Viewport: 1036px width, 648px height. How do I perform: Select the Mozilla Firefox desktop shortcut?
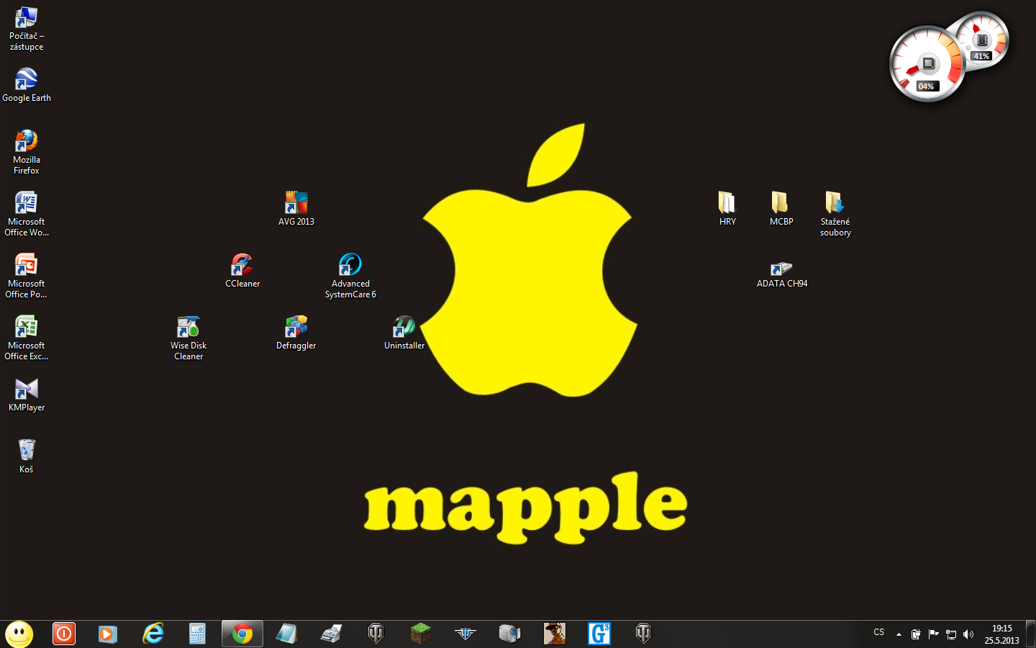click(26, 152)
